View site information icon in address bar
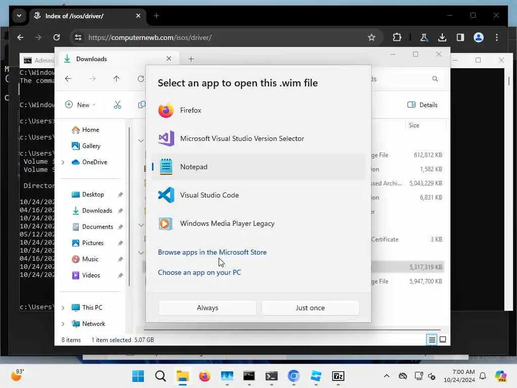The height and width of the screenshot is (388, 517). click(78, 37)
